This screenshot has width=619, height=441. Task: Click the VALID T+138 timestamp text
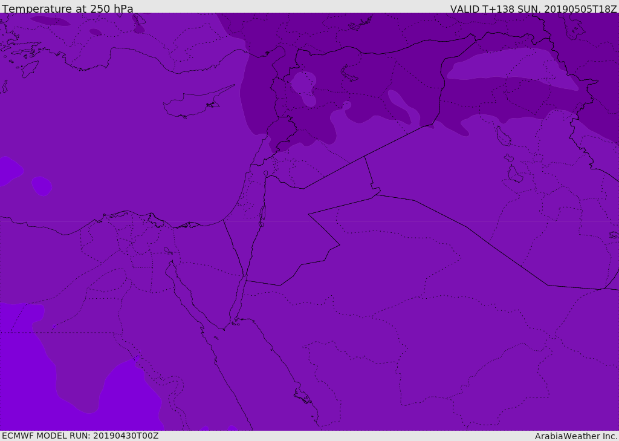tap(533, 9)
